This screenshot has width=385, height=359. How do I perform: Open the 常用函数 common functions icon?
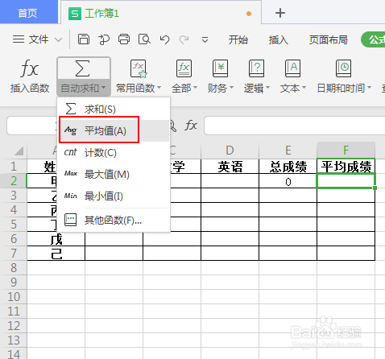coord(139,68)
